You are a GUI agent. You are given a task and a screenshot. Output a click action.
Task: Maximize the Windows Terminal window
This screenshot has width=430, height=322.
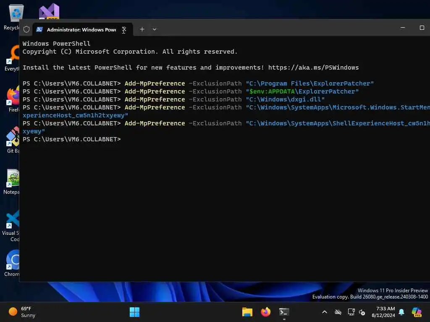pyautogui.click(x=422, y=28)
